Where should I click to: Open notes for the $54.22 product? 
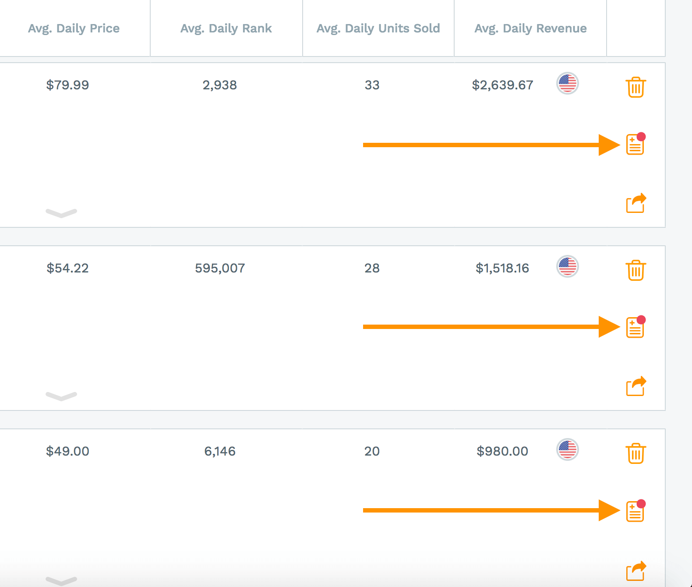point(635,328)
